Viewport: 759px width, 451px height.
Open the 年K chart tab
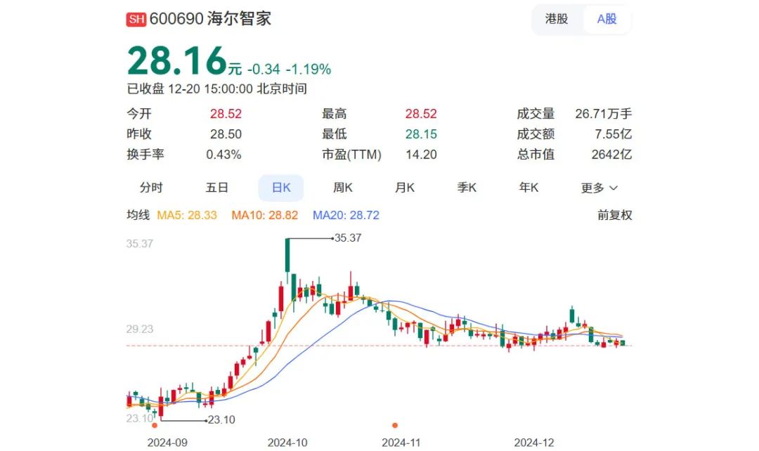(528, 188)
